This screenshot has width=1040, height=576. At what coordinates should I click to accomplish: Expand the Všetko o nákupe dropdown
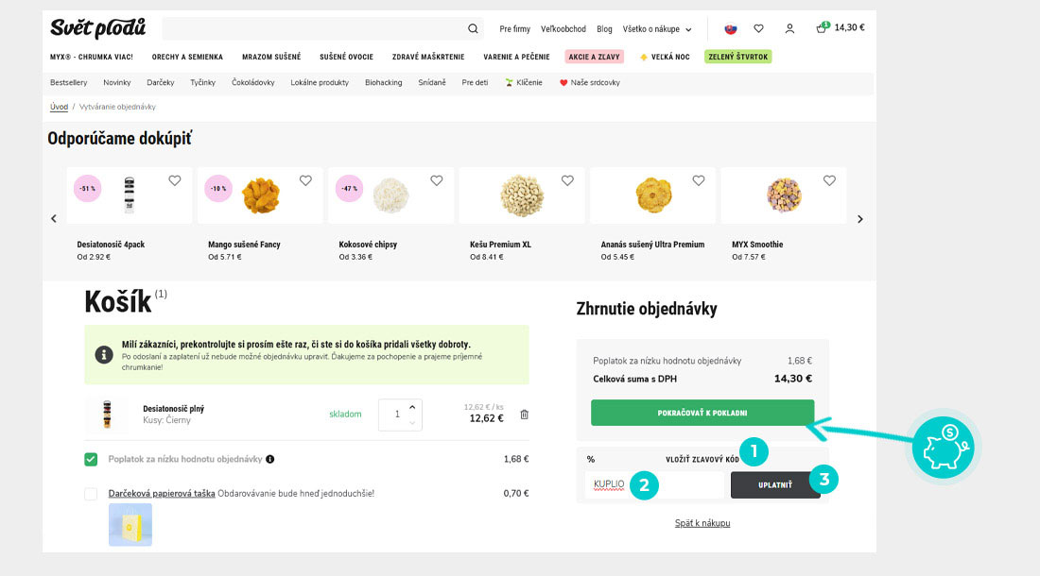click(657, 29)
